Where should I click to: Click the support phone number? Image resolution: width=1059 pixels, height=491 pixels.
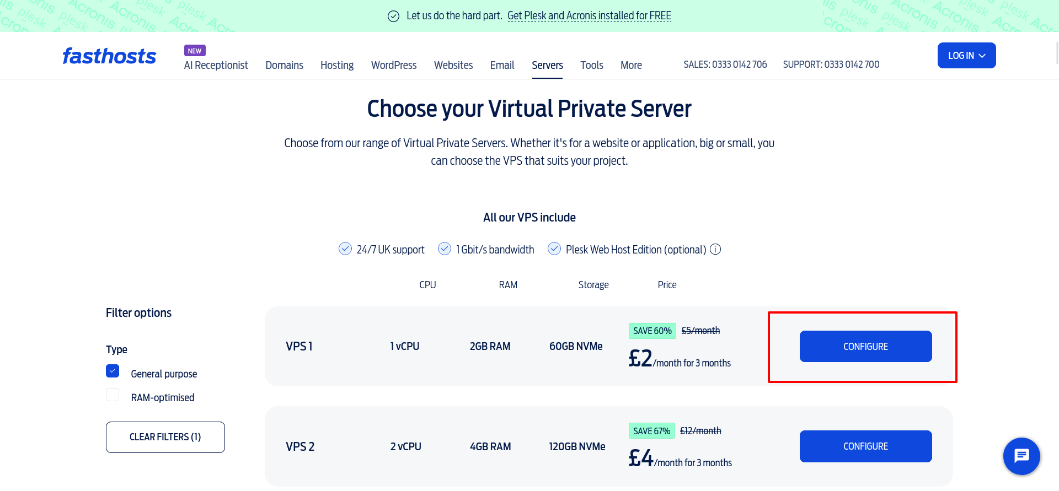(831, 64)
